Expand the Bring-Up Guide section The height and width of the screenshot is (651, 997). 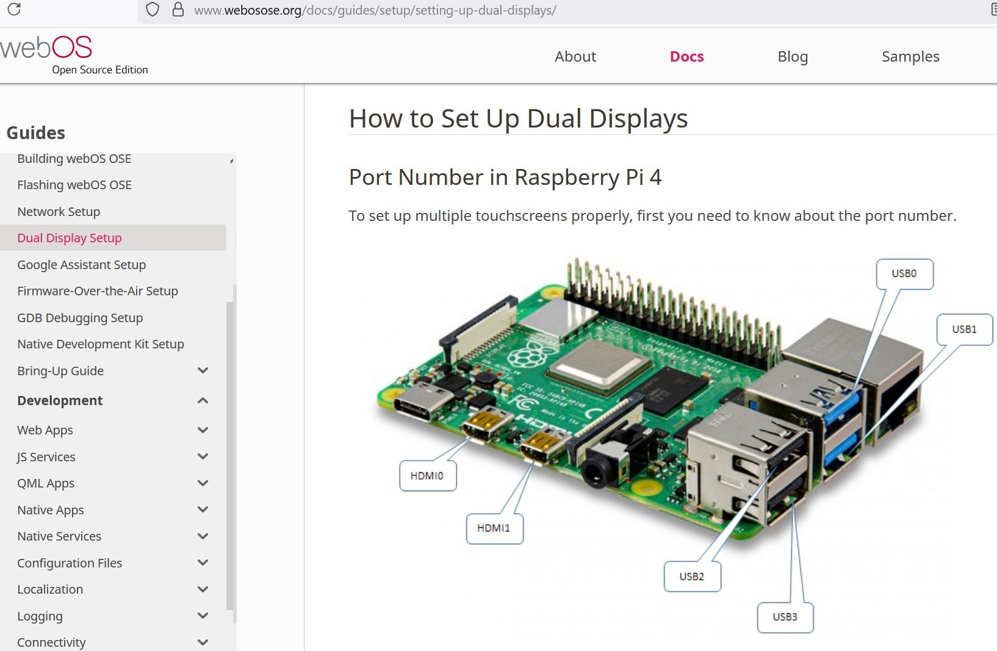[x=203, y=371]
